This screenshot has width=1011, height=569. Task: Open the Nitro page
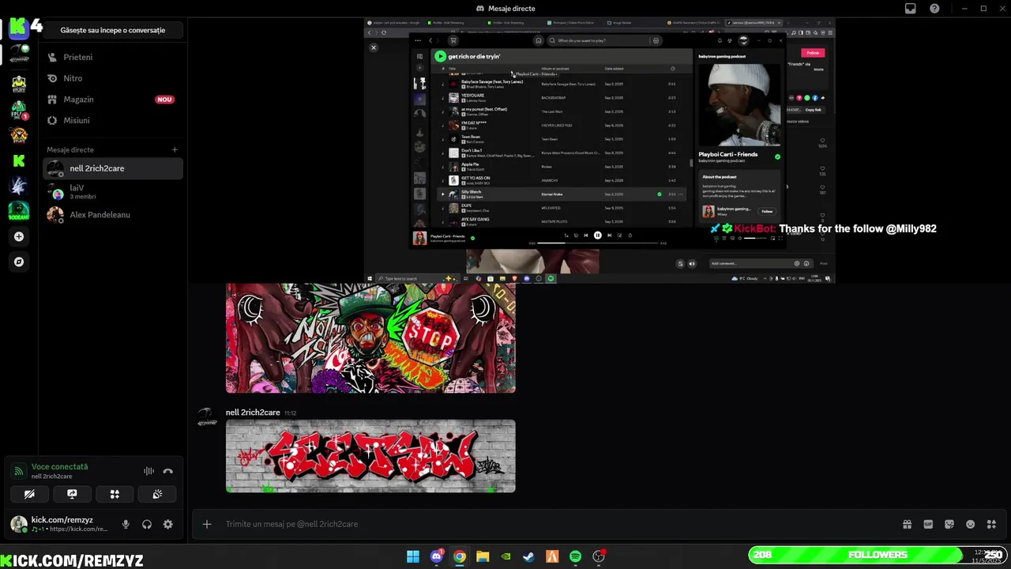[113, 78]
